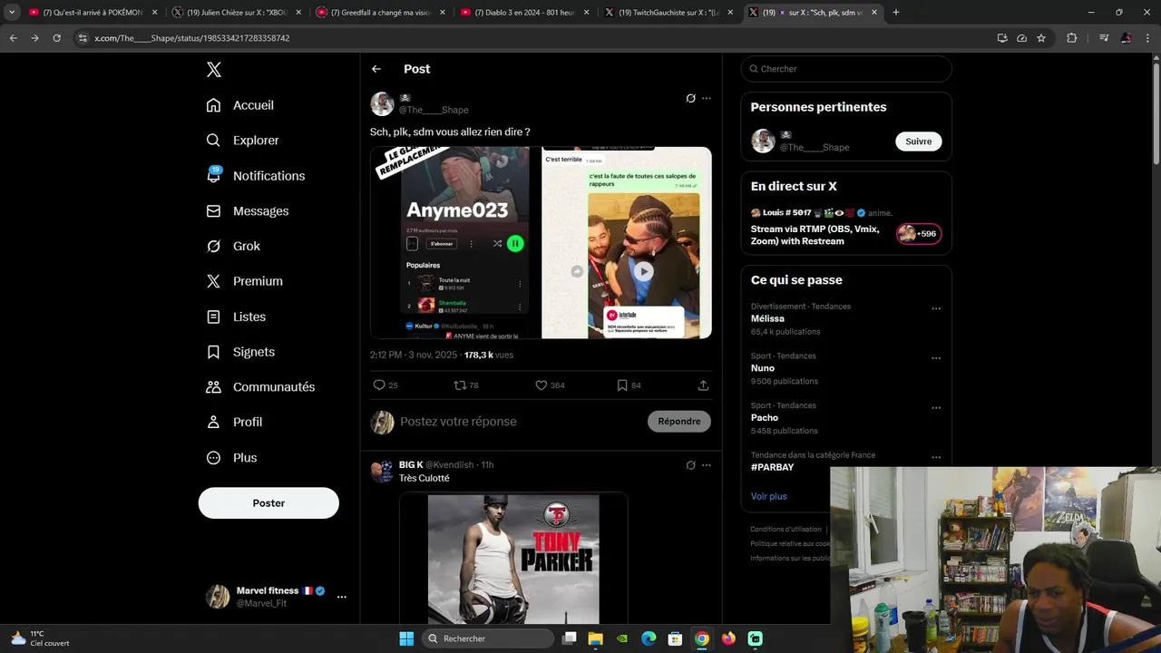Like the post with 364 likes
The height and width of the screenshot is (653, 1161).
pyautogui.click(x=541, y=385)
